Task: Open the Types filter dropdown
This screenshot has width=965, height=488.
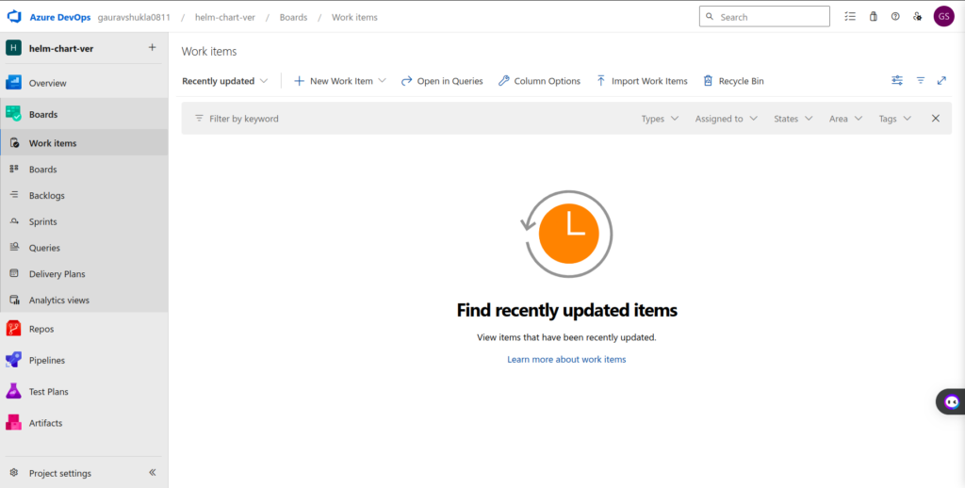Action: click(x=660, y=119)
